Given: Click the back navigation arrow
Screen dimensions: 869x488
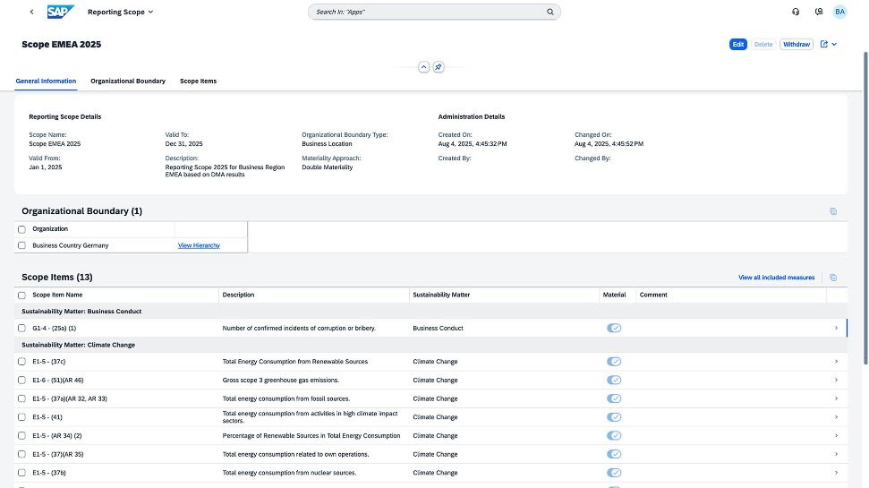Looking at the screenshot, I should point(32,13).
